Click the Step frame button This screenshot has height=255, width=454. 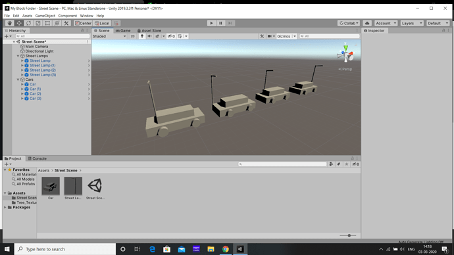(x=230, y=23)
